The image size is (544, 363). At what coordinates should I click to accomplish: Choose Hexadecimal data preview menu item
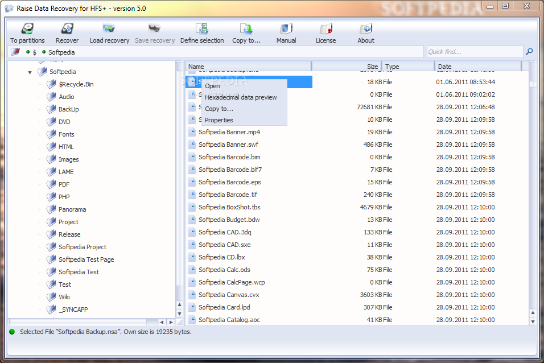coord(244,97)
